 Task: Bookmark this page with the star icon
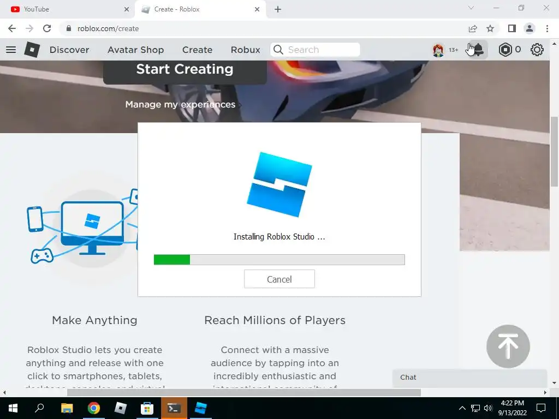click(491, 28)
